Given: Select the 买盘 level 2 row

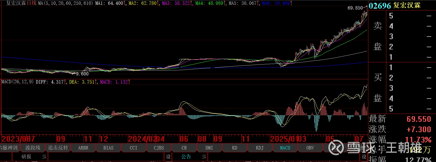Looking at the screenshot, I should pyautogui.click(x=411, y=78).
